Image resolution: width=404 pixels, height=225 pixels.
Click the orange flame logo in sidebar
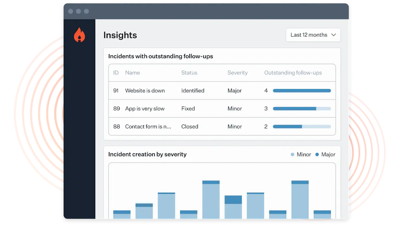pyautogui.click(x=79, y=35)
